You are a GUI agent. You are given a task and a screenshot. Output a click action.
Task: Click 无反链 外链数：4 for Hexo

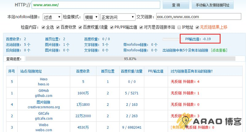185,82
